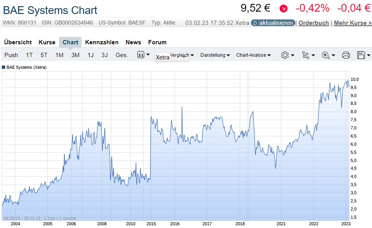Print the chart with the printer icon
372x228 pixels.
[x=346, y=55]
